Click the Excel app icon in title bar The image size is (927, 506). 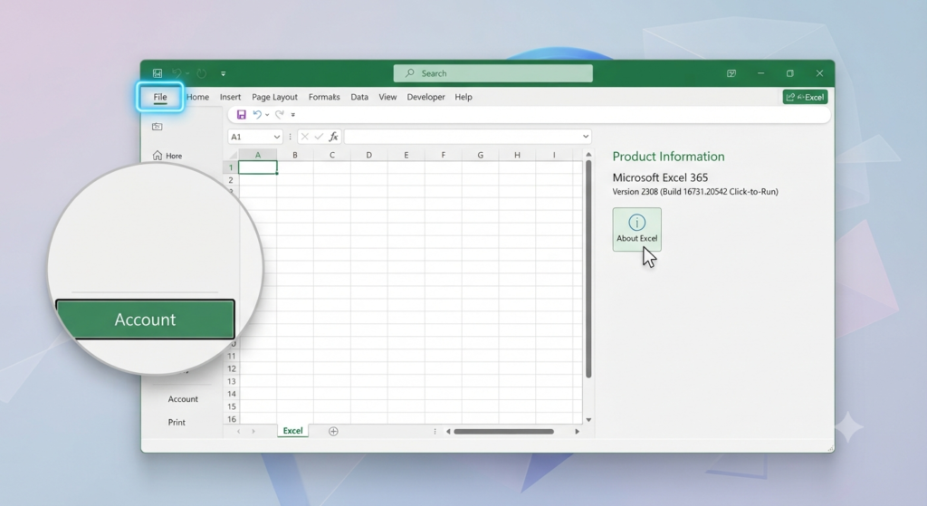pos(158,73)
